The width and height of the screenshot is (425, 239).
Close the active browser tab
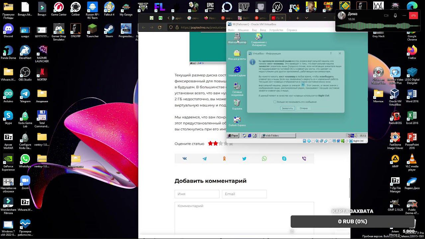point(283,18)
